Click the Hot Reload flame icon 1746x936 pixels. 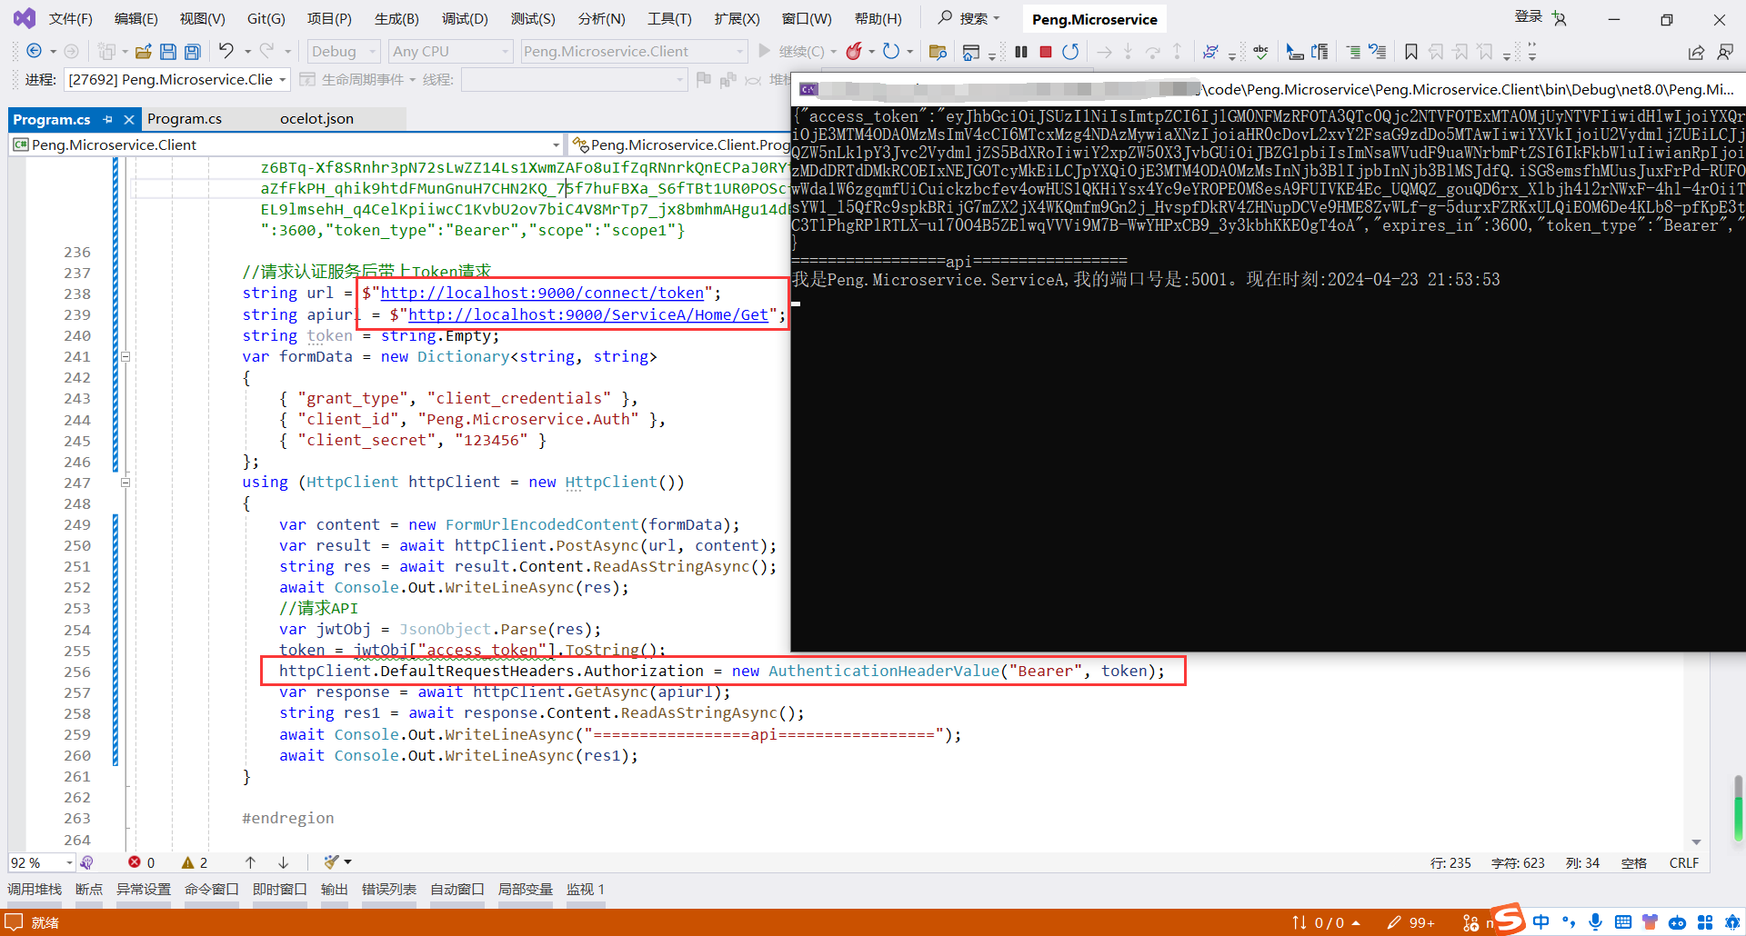tap(853, 52)
